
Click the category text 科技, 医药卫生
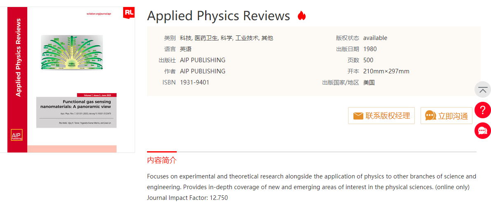pyautogui.click(x=199, y=38)
